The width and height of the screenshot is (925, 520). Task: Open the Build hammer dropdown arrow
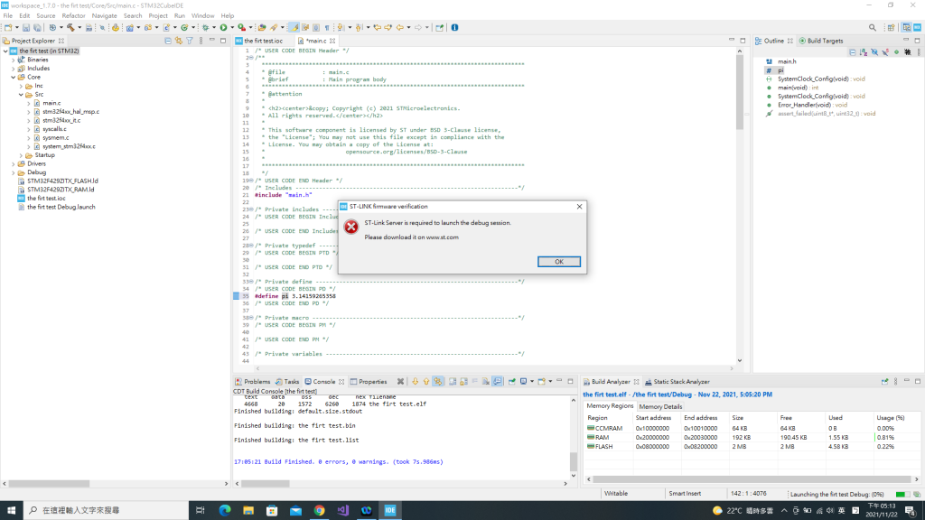pos(79,28)
